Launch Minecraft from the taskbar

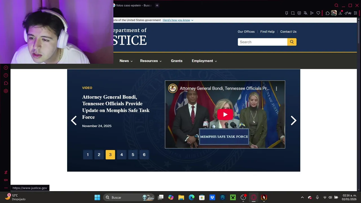233,197
